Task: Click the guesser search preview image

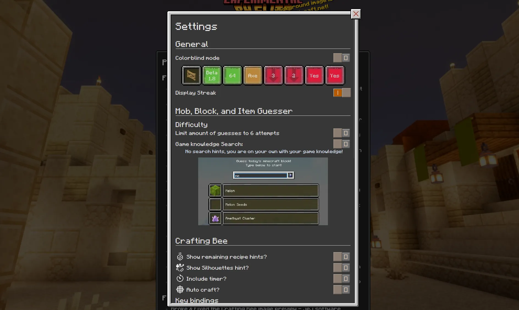Action: [x=263, y=191]
